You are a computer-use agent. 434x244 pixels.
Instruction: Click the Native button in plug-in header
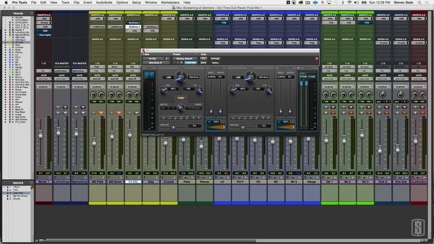click(216, 63)
